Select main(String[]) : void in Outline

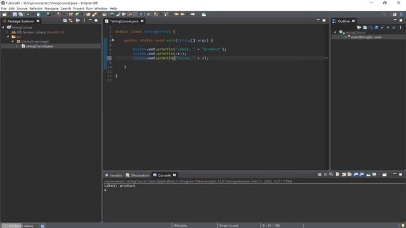tap(366, 37)
